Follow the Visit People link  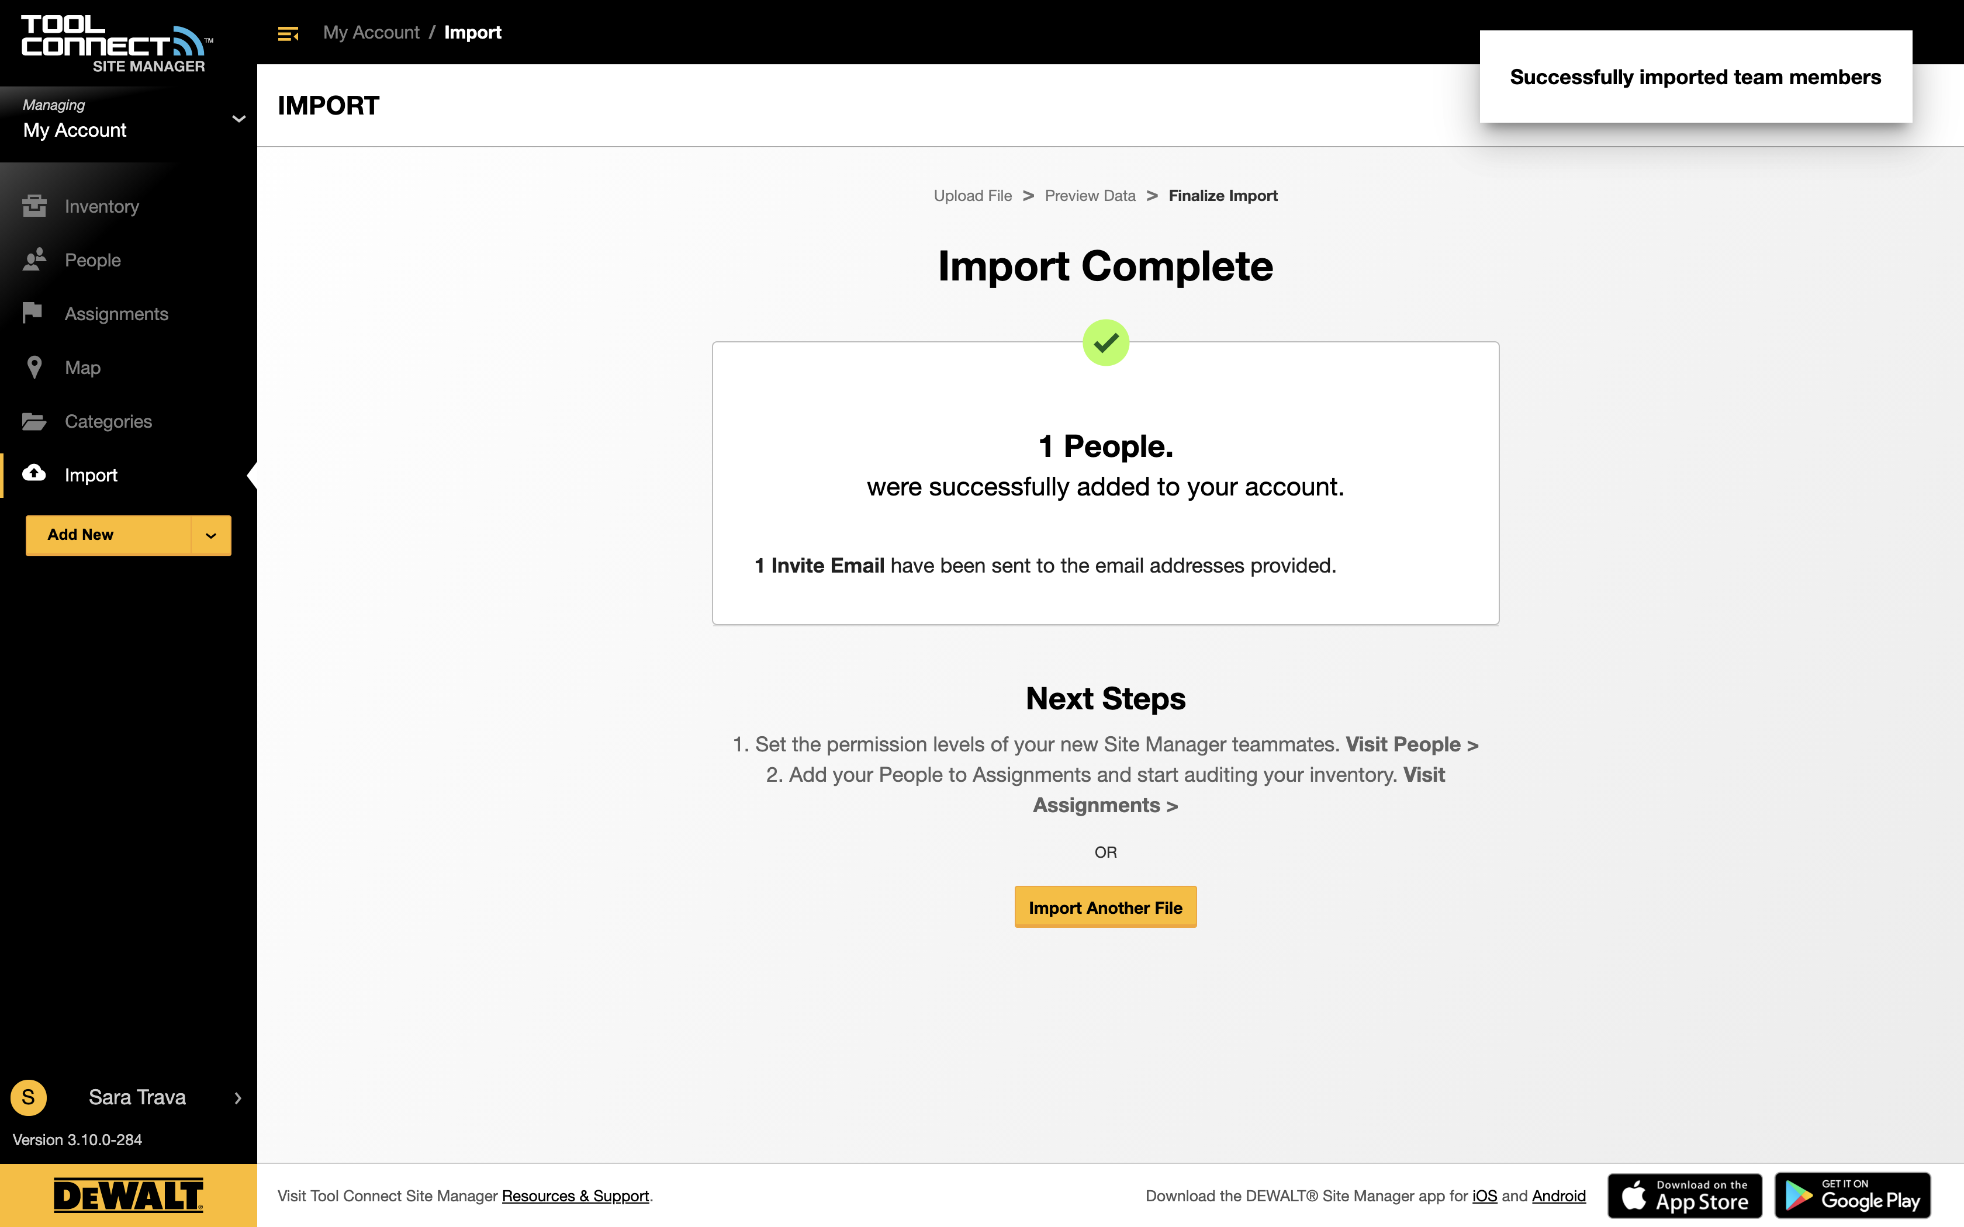click(1411, 744)
